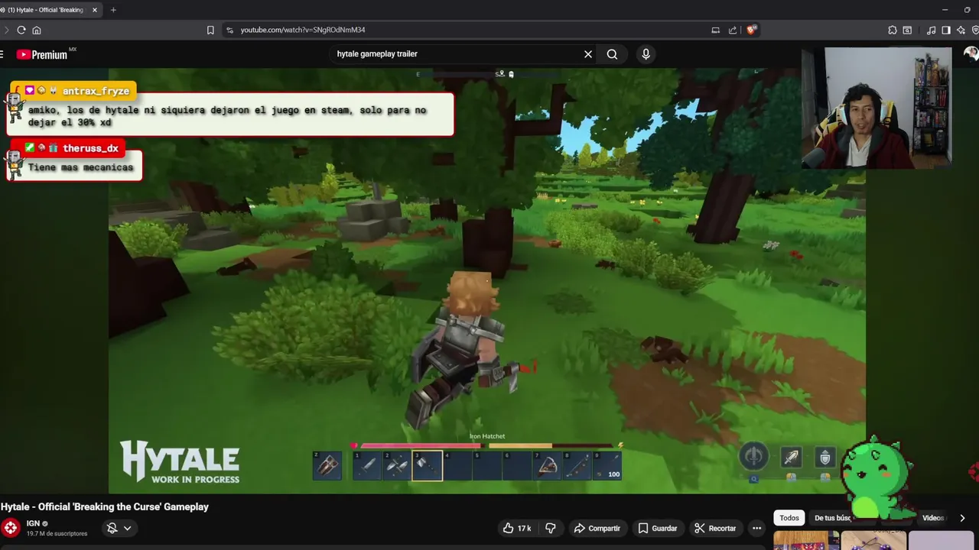Open more actions three-dot menu

click(756, 528)
